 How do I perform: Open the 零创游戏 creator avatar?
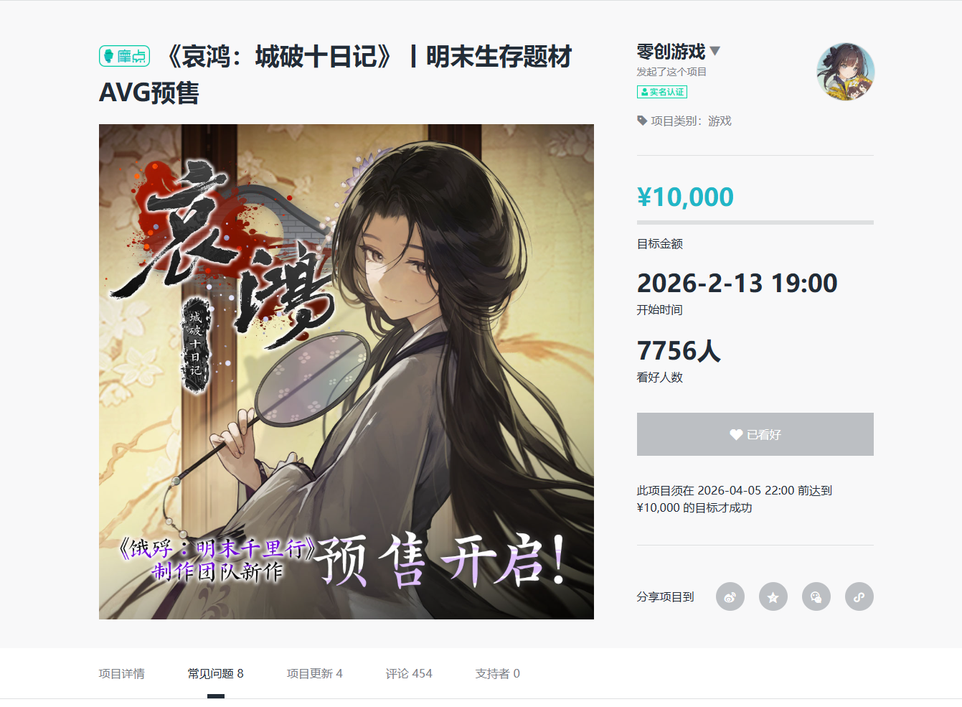click(x=845, y=72)
